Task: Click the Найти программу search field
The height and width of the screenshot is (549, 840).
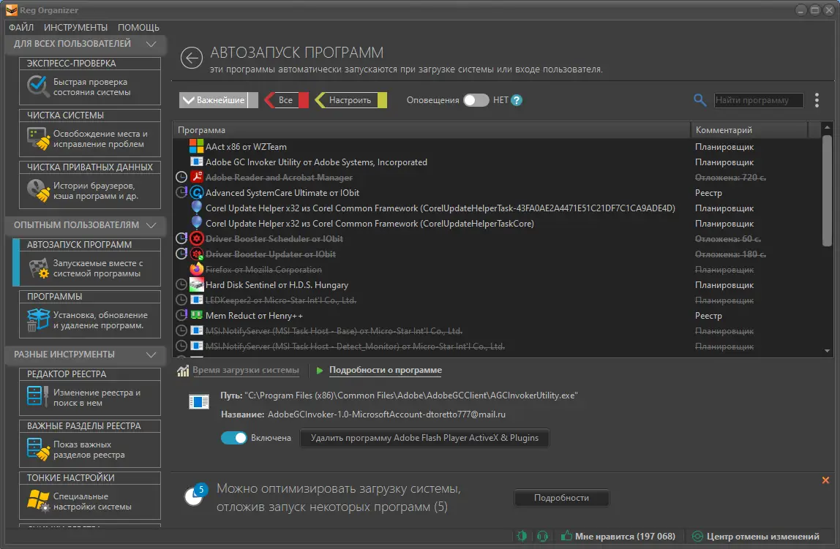Action: click(758, 100)
